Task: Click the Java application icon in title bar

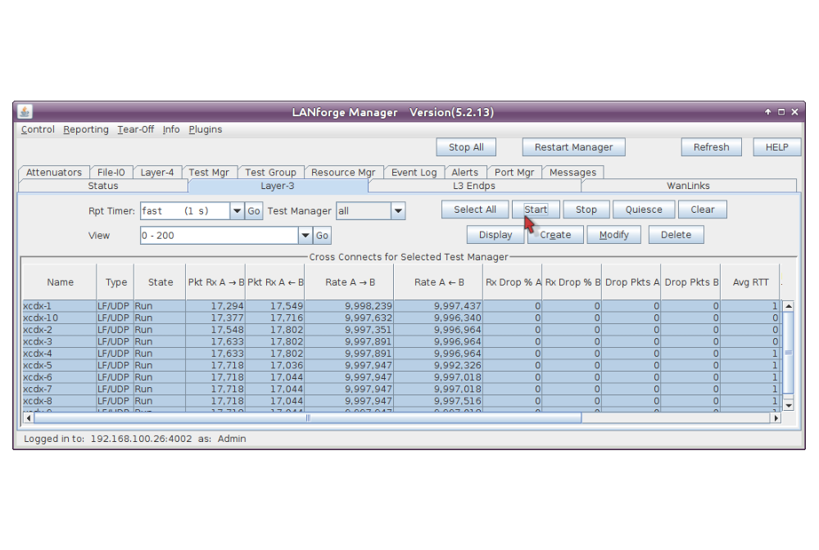Action: [25, 112]
